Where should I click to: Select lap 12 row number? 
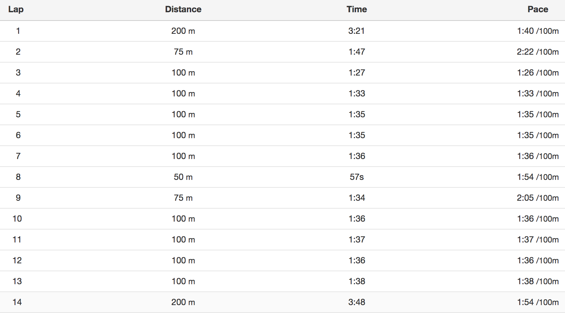[17, 260]
